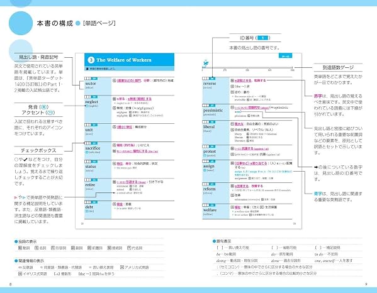Click the headword sector
This screenshot has height=293, width=377.
point(91,84)
